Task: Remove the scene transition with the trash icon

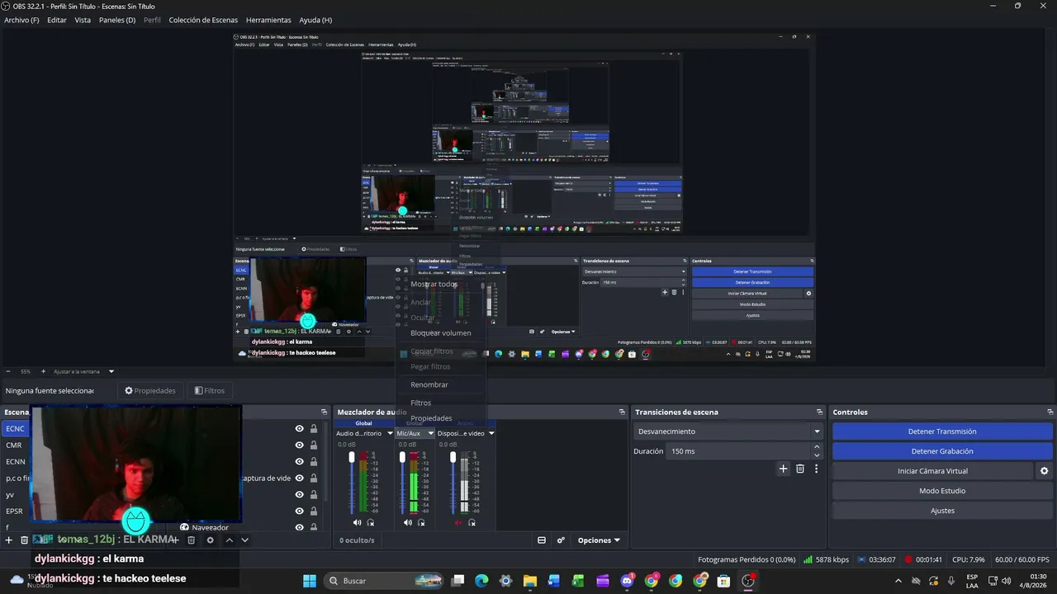Action: point(800,469)
